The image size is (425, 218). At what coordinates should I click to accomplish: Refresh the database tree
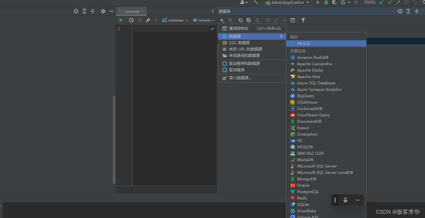pos(241,20)
